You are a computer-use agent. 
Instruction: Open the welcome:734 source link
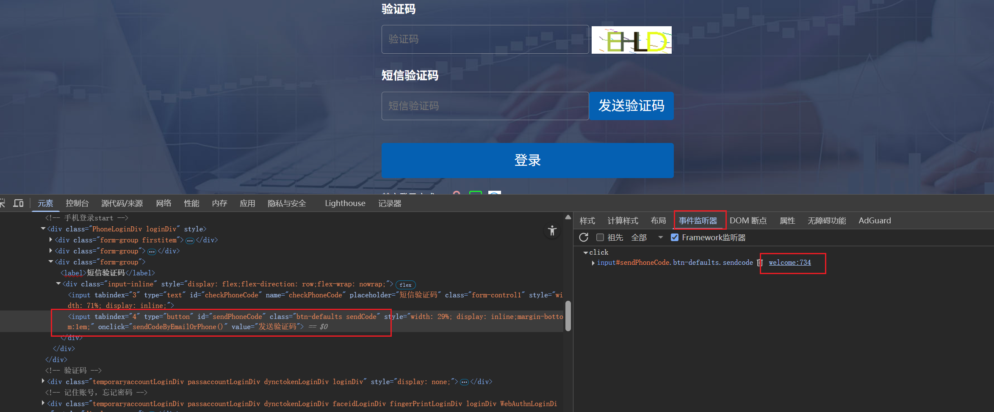pyautogui.click(x=789, y=263)
